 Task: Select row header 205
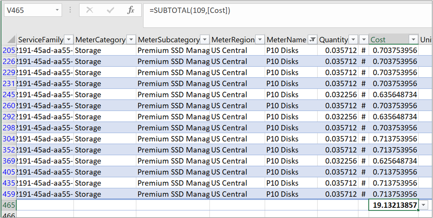8,50
